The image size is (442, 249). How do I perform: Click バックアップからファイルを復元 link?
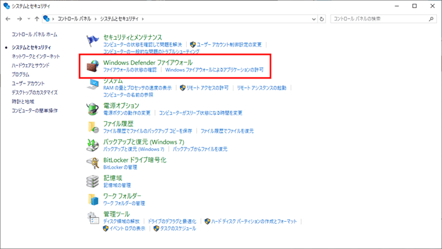click(x=200, y=149)
